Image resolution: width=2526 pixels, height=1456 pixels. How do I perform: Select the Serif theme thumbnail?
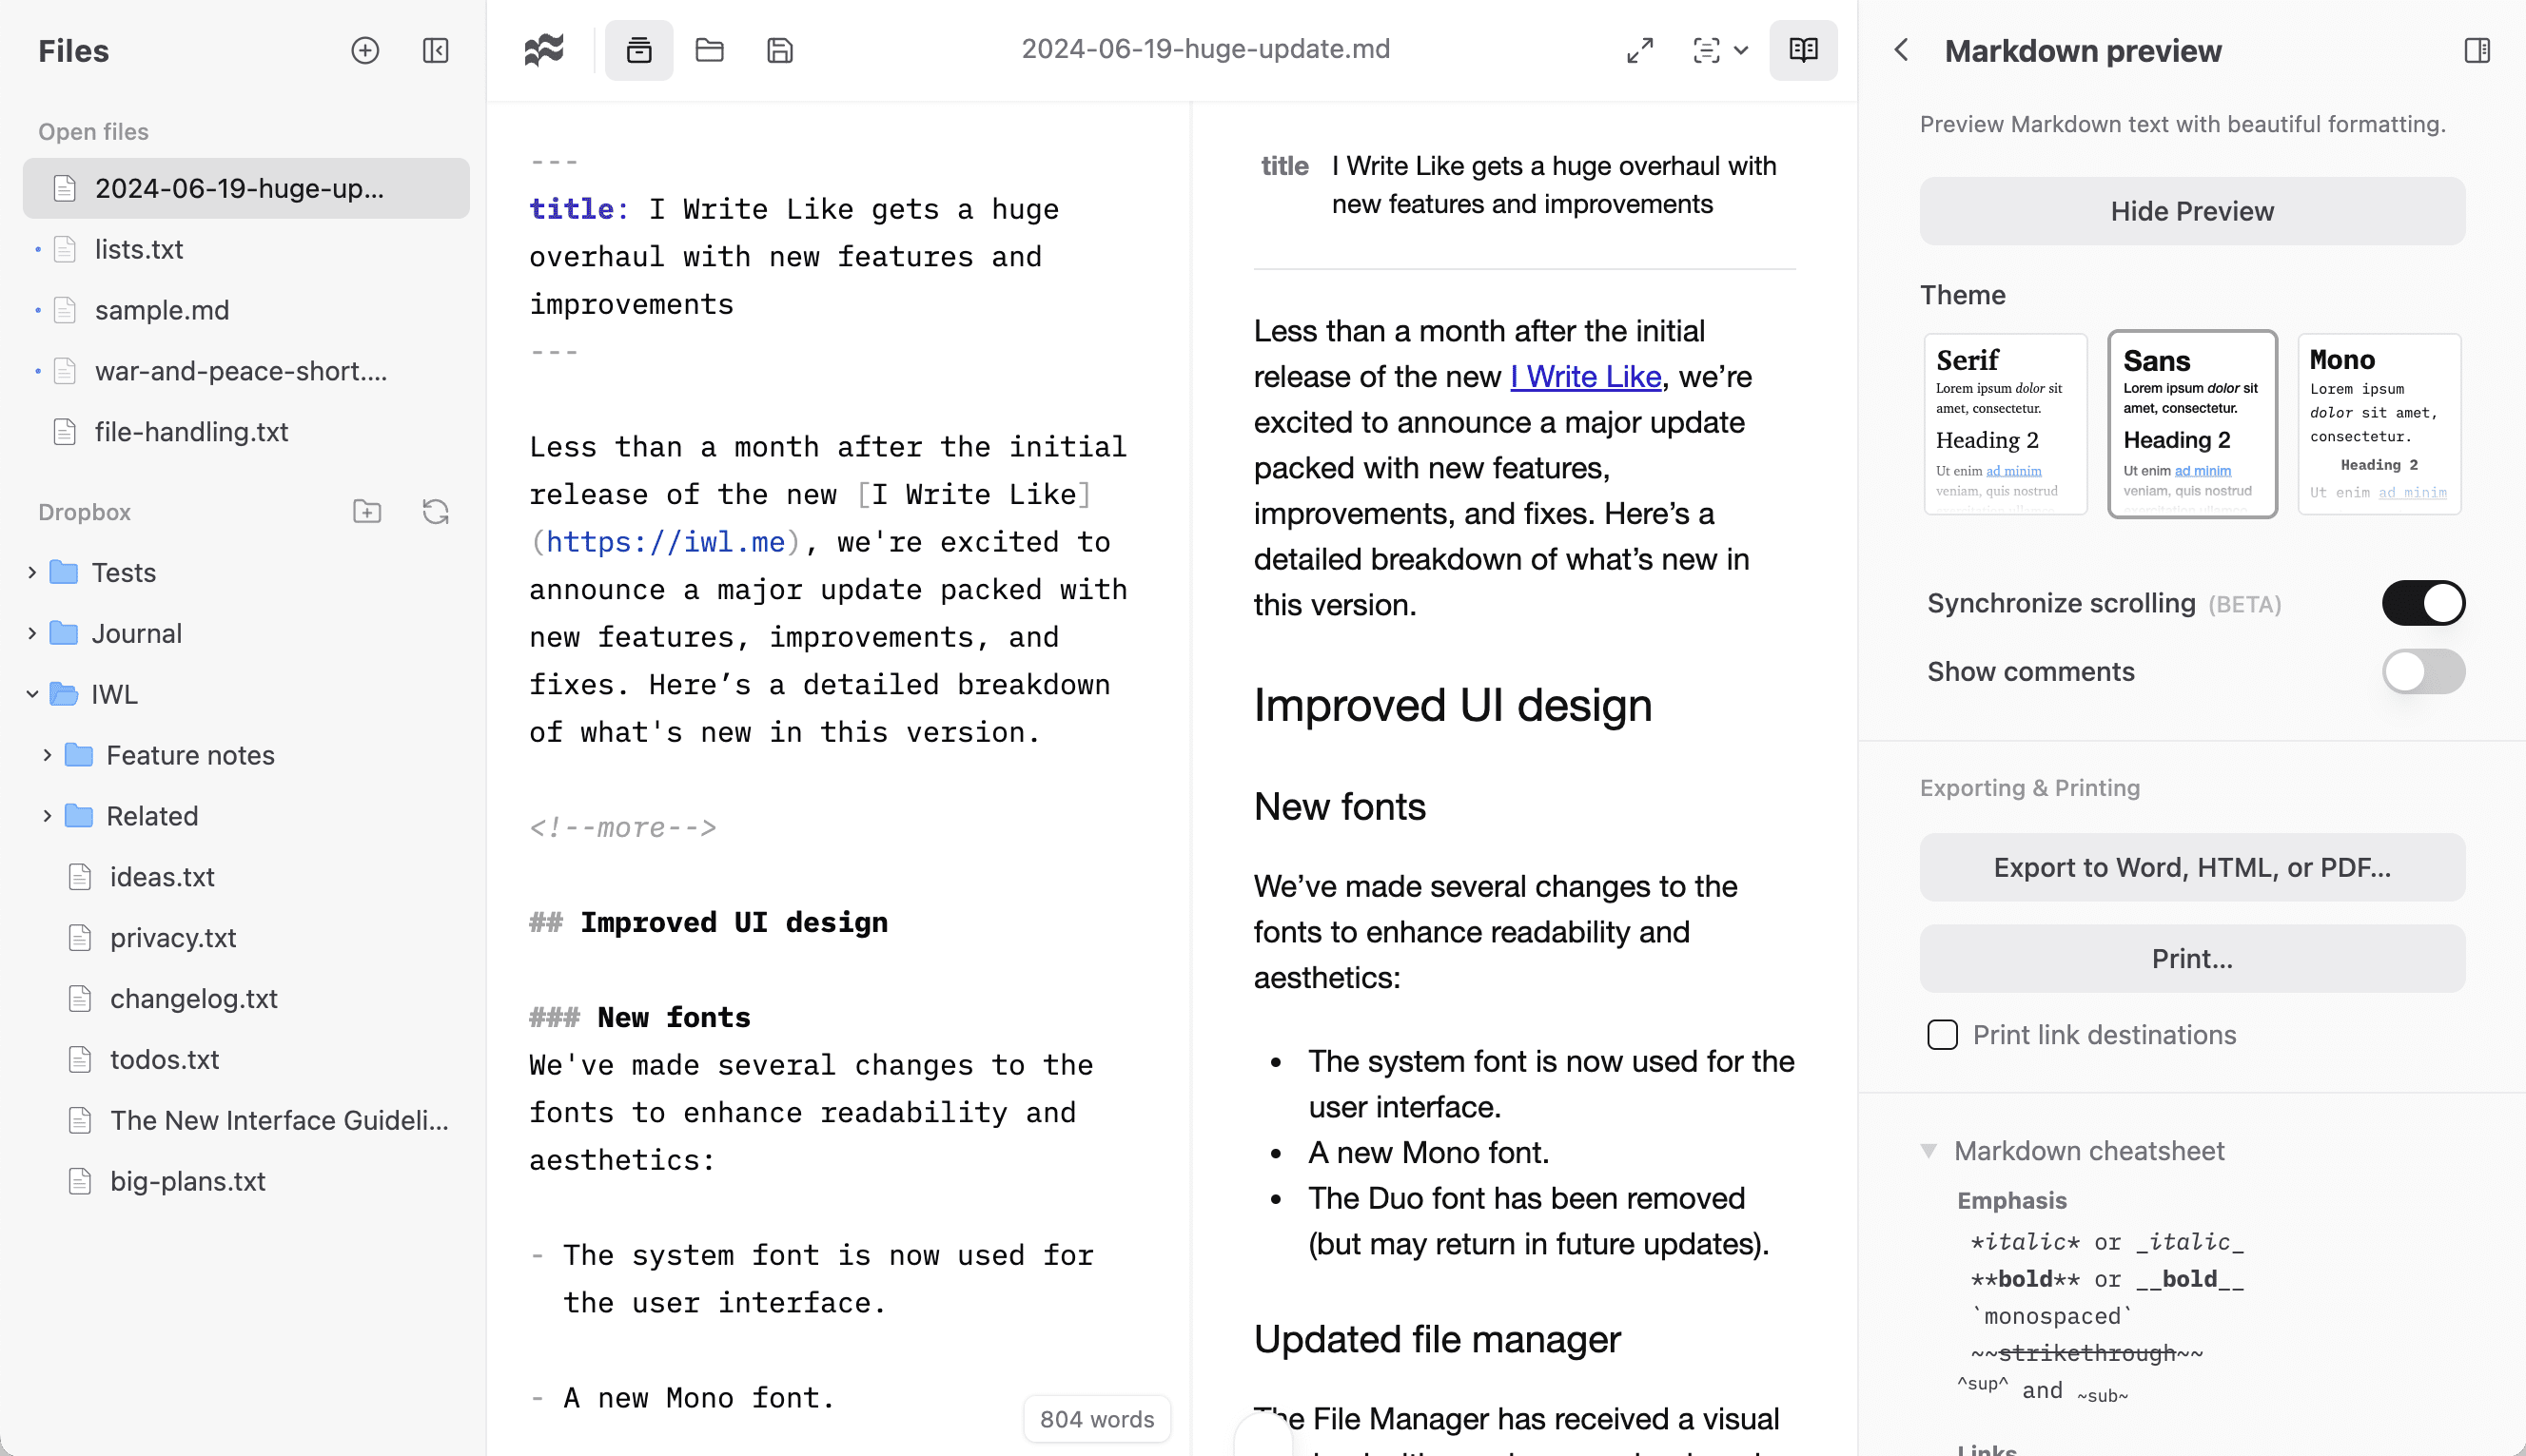point(2005,424)
